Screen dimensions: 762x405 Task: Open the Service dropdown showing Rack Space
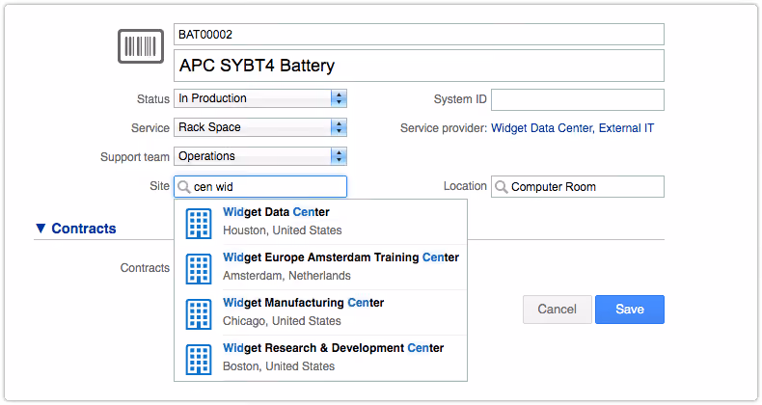coord(260,127)
